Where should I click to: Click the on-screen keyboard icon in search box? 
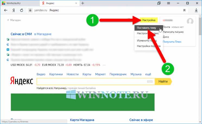click(x=149, y=81)
